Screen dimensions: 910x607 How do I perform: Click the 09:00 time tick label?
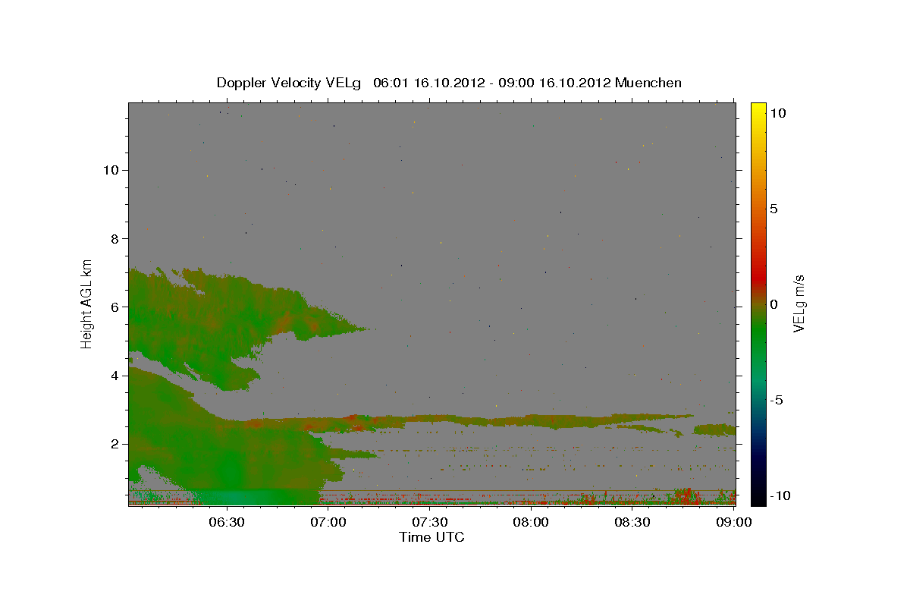(733, 523)
